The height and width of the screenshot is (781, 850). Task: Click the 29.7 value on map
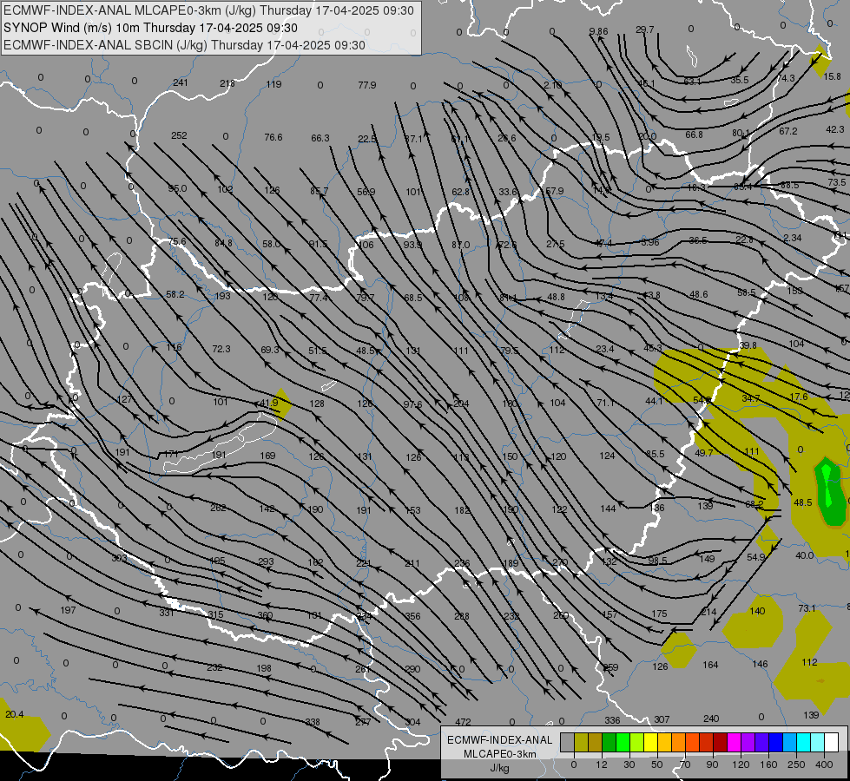point(644,30)
